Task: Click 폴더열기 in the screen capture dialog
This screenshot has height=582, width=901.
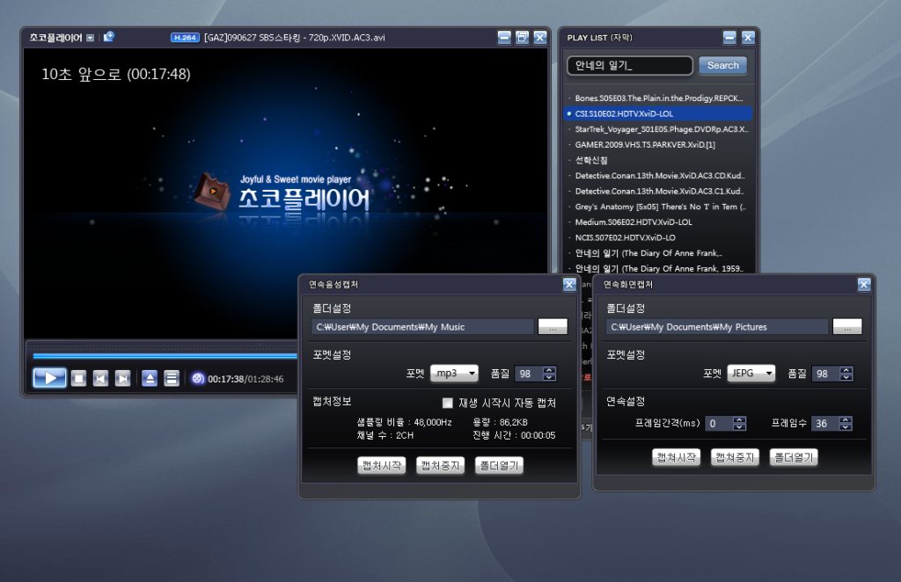Action: (x=794, y=457)
